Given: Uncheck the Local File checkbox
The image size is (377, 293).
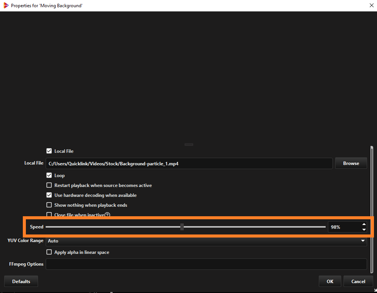Looking at the screenshot, I should pos(49,151).
